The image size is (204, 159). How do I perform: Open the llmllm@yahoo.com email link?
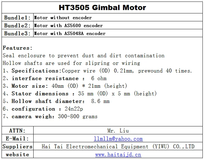118,139
